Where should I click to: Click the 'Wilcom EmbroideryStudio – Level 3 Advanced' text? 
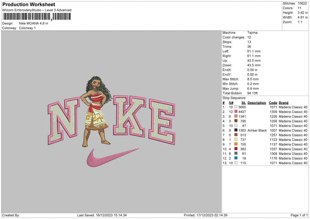point(37,10)
